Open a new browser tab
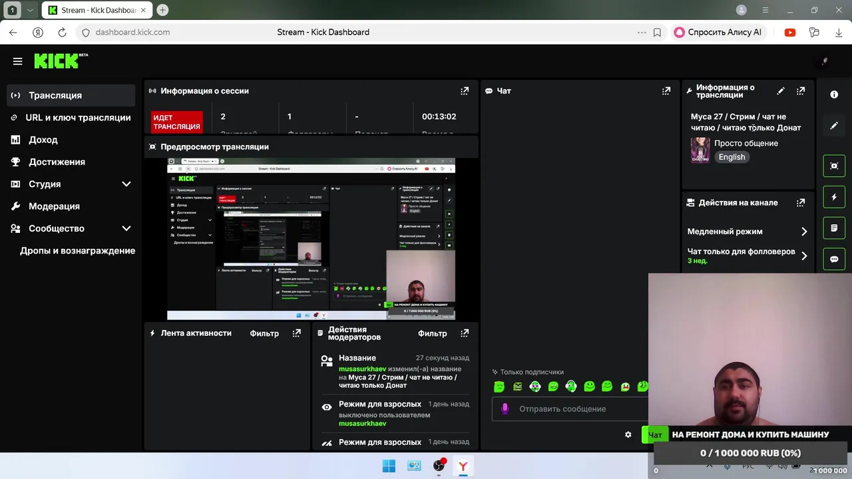 (x=162, y=10)
